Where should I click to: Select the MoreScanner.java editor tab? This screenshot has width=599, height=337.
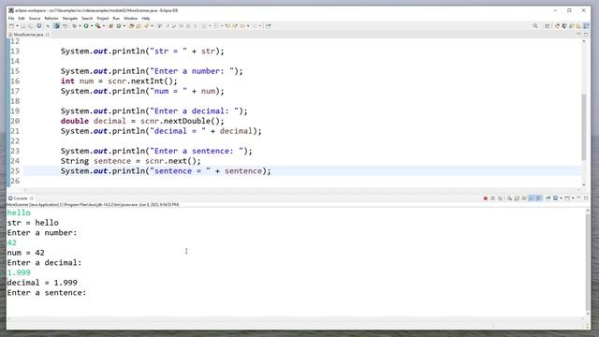(28, 35)
